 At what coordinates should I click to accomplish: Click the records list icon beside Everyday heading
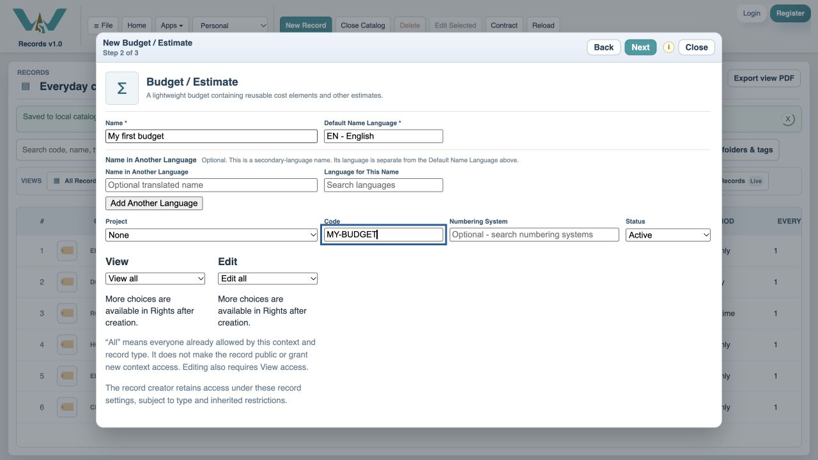(x=26, y=86)
